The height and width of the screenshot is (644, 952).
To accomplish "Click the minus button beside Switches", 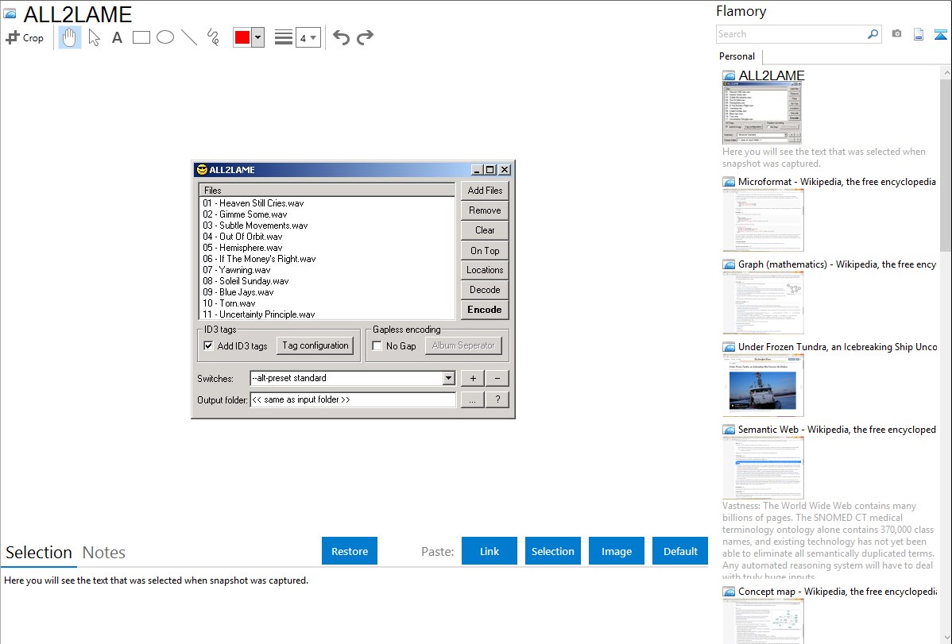I will click(x=497, y=378).
